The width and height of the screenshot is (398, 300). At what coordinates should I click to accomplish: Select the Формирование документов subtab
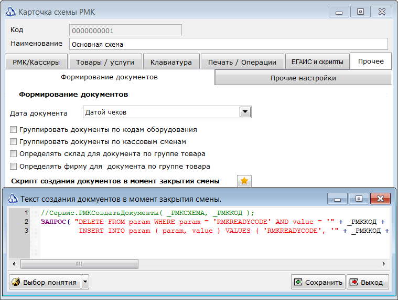[109, 77]
